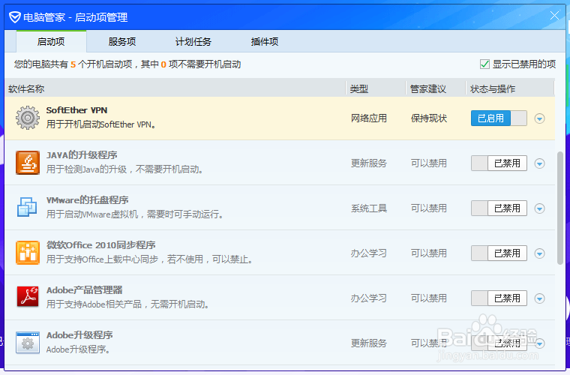Toggle VMware的托盘程序 已禁用 switch
570x375 pixels.
(x=499, y=208)
